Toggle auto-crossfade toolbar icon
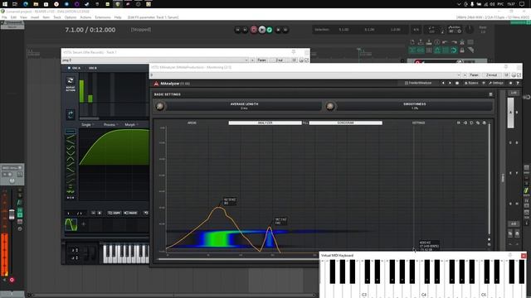The height and width of the screenshot is (298, 531). (x=412, y=50)
